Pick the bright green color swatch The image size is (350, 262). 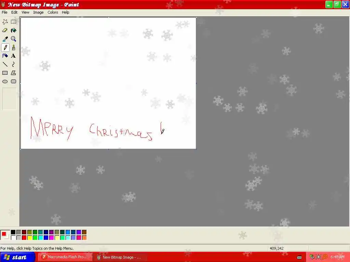click(35, 238)
